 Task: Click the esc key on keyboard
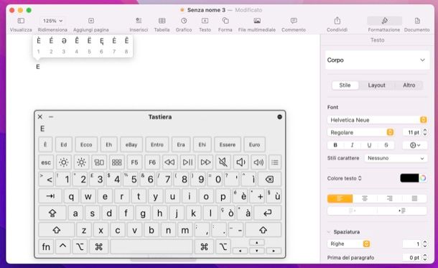[46, 162]
